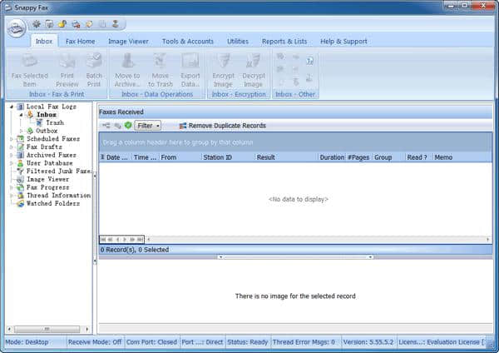Collapse the Local Fax Logs tree node
The width and height of the screenshot is (499, 353).
[x=12, y=107]
